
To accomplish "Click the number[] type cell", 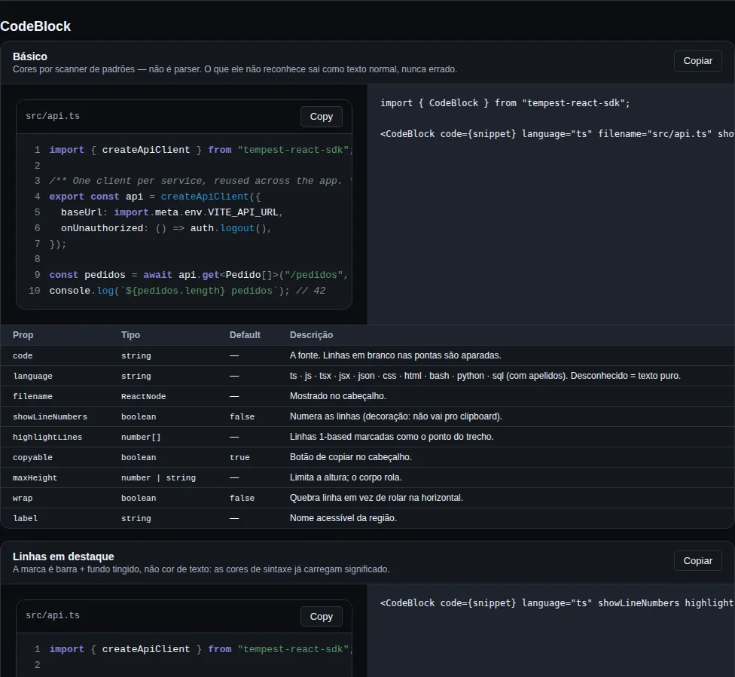I will pos(141,437).
